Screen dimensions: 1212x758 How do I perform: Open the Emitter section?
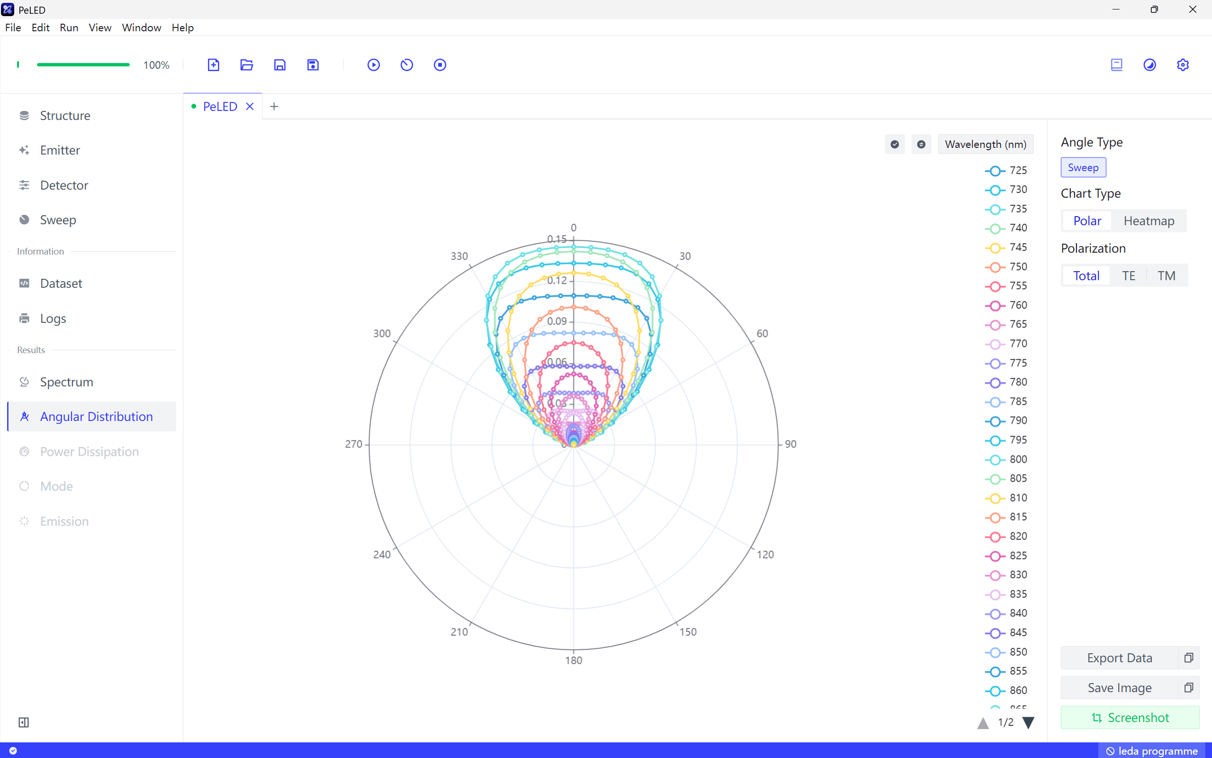click(92, 150)
